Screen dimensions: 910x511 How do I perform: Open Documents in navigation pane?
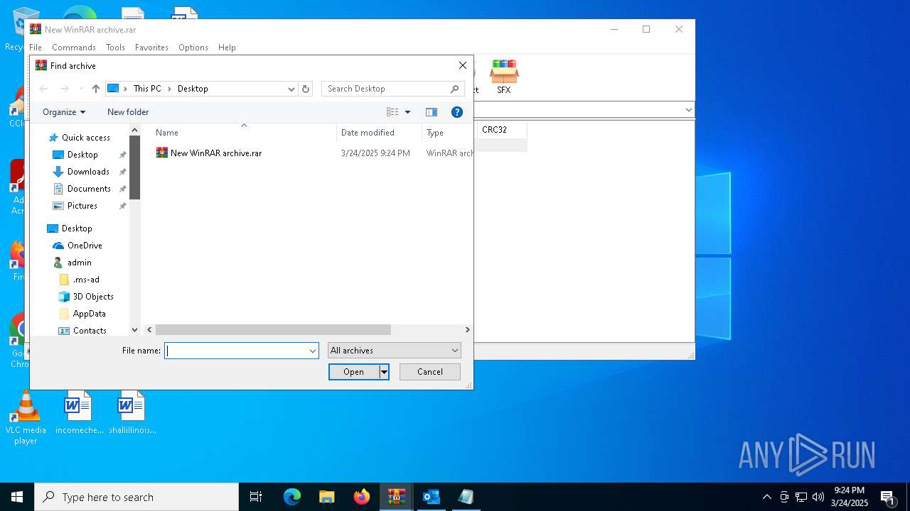[x=89, y=189]
